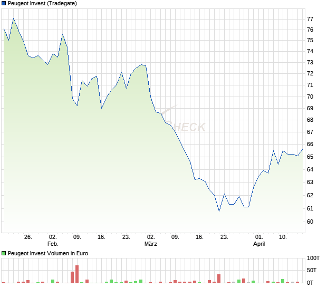This screenshot has width=327, height=288.
Task: Click the 100T volume axis label
Action: pos(313,258)
